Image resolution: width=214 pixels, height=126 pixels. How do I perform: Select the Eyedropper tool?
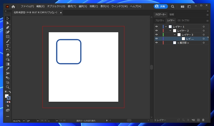tap(8, 69)
